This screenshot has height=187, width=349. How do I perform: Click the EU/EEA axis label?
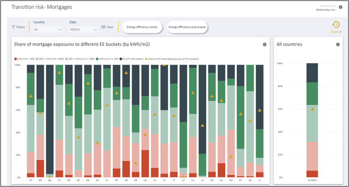coord(313,181)
